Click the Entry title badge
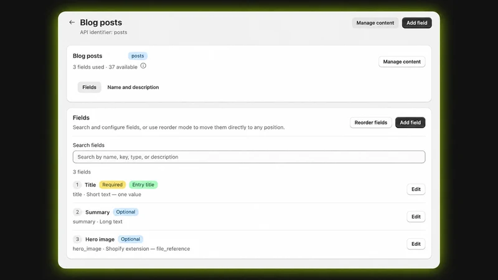The width and height of the screenshot is (498, 280). (143, 184)
